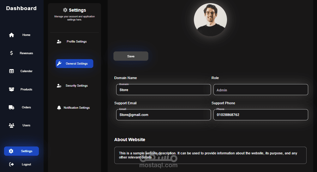
Task: Click the Users group icon
Action: pos(11,125)
